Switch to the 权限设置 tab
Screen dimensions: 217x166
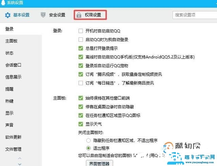tap(90, 15)
